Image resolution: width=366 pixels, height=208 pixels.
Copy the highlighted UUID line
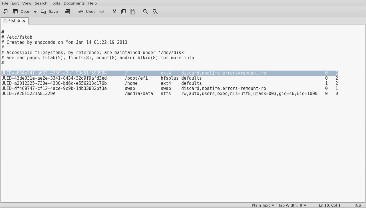123,11
